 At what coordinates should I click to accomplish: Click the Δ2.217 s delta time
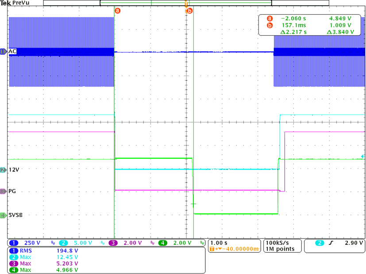tap(293, 32)
